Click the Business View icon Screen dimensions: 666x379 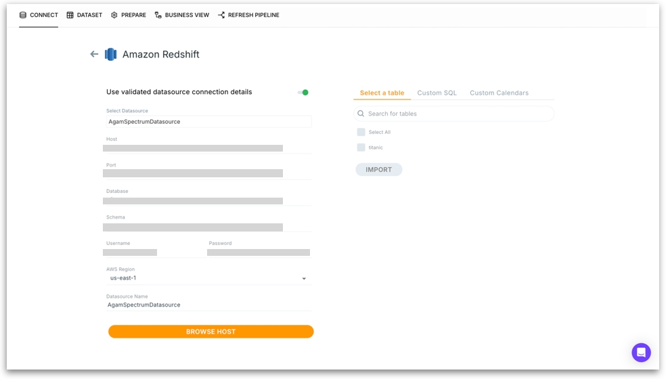click(x=158, y=15)
